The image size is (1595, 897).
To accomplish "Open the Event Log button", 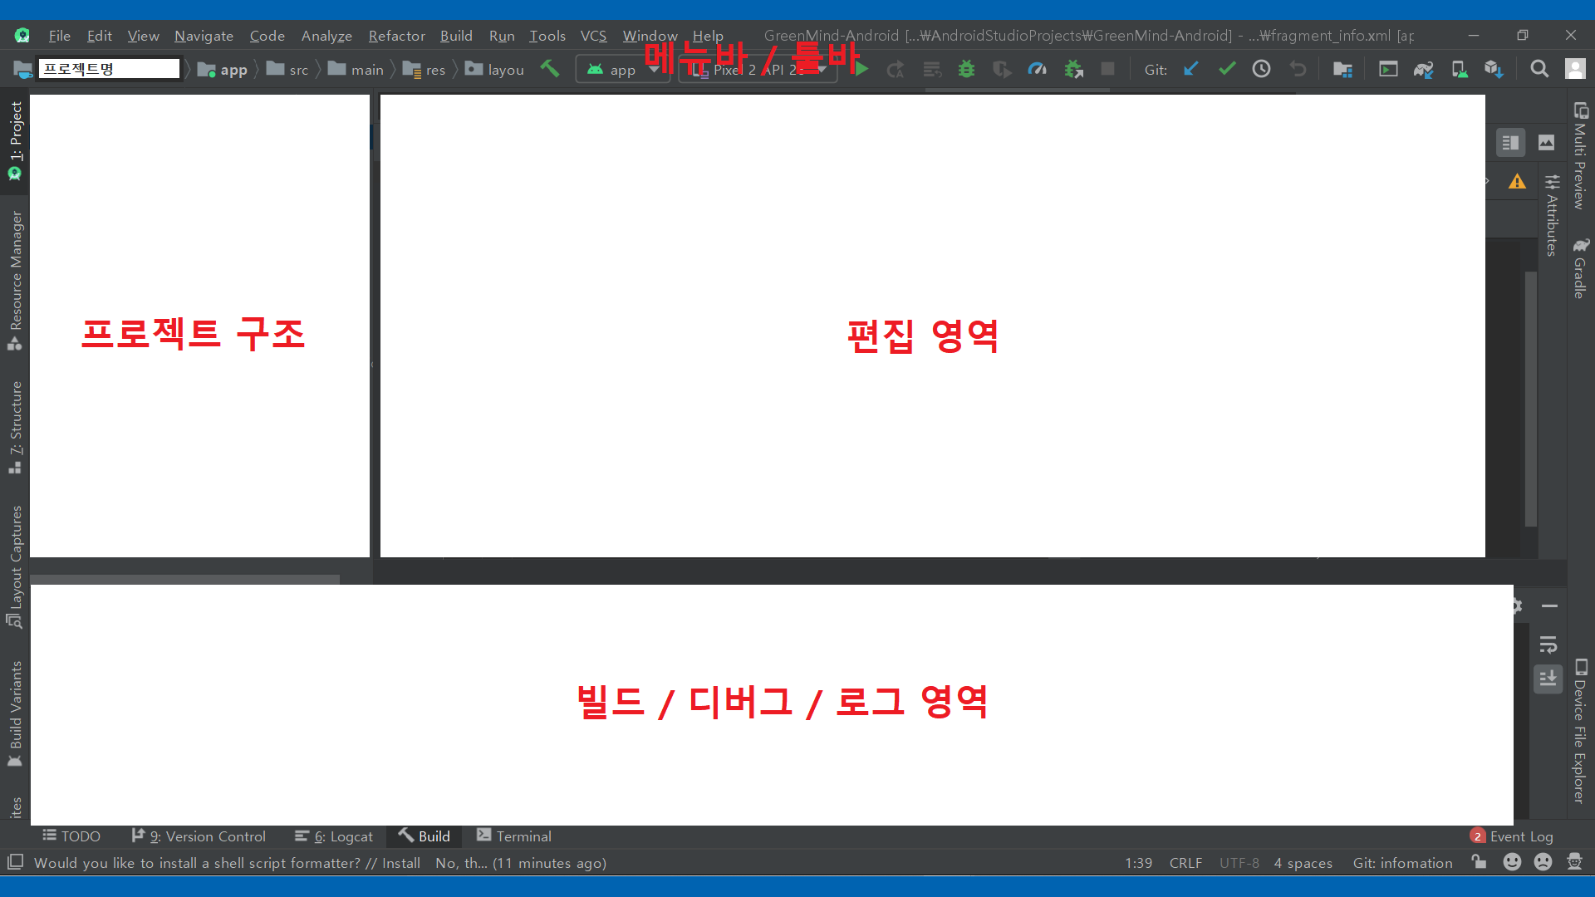I will (1512, 836).
